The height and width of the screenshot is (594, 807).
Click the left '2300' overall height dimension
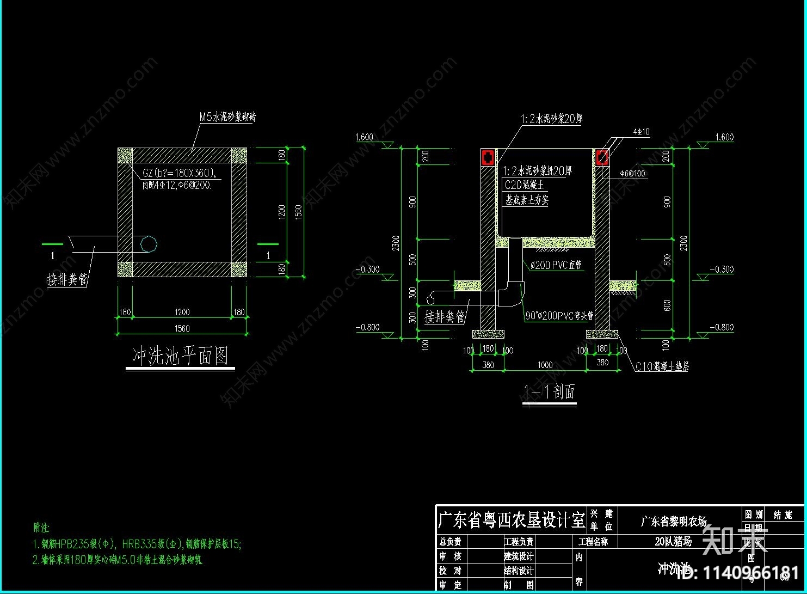click(397, 243)
